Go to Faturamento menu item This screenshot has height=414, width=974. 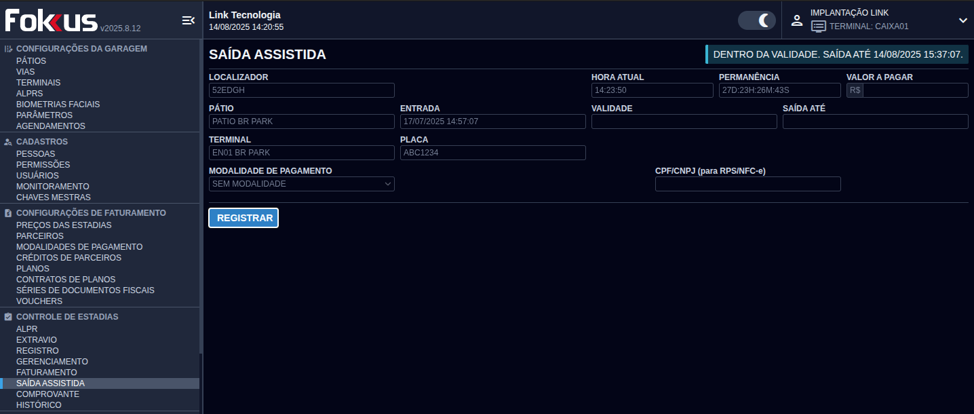coord(46,373)
